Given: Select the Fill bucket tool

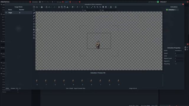Looking at the screenshot, I should tap(34, 29).
